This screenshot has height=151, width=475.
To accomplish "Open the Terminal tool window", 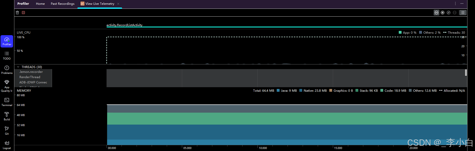I will [7, 102].
